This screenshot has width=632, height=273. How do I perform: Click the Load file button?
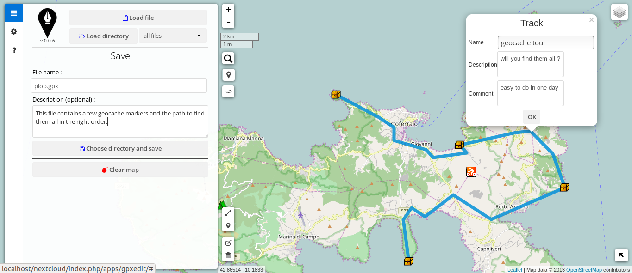pyautogui.click(x=138, y=18)
